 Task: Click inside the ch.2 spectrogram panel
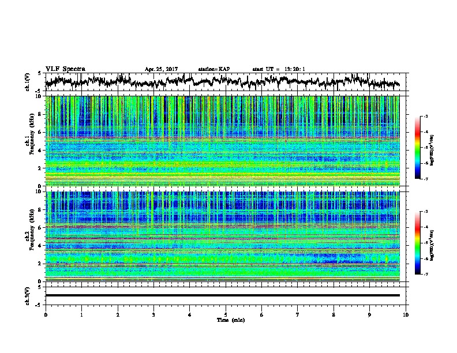[x=223, y=236]
